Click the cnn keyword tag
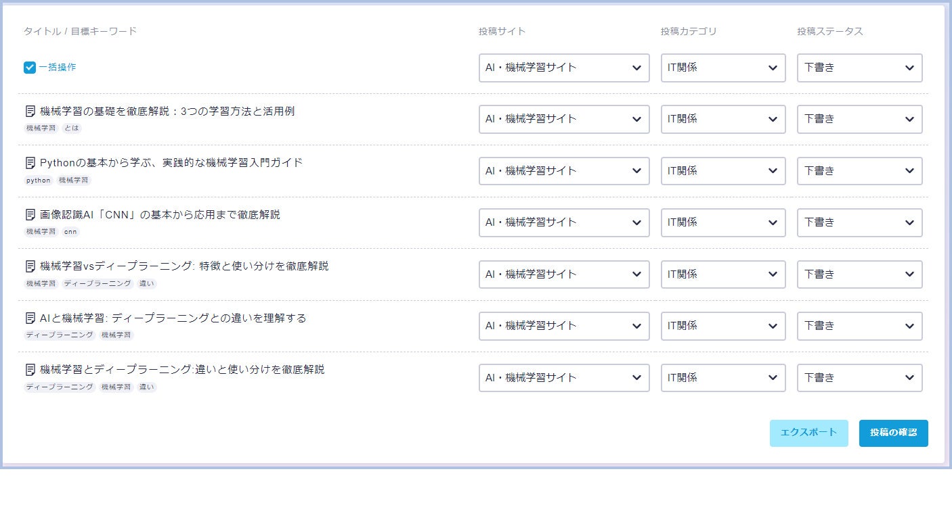952x505 pixels. 71,232
